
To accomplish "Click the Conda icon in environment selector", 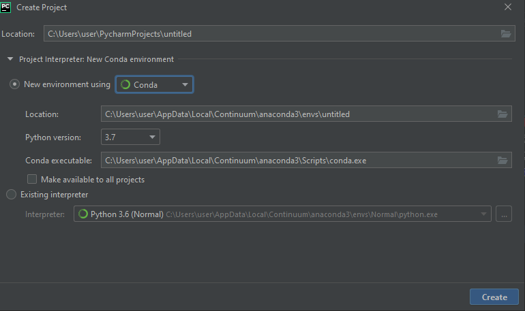I will point(125,85).
